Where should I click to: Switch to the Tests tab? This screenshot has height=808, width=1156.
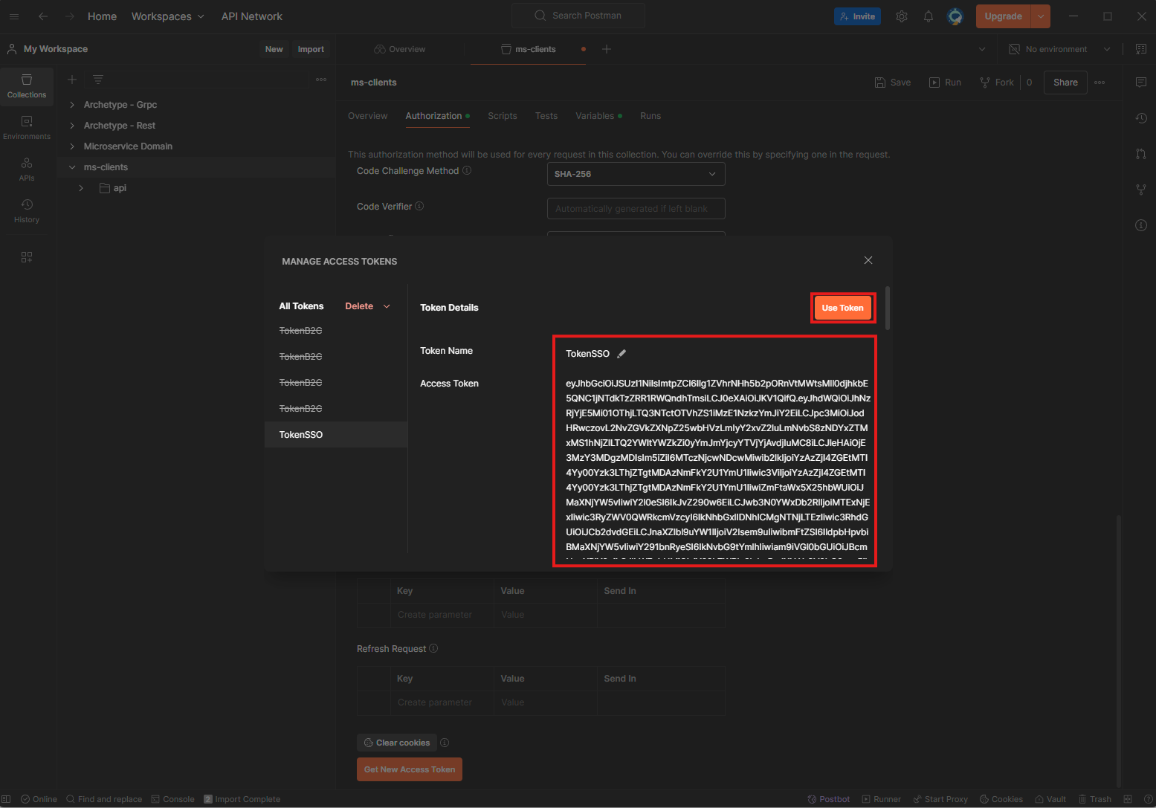(546, 116)
